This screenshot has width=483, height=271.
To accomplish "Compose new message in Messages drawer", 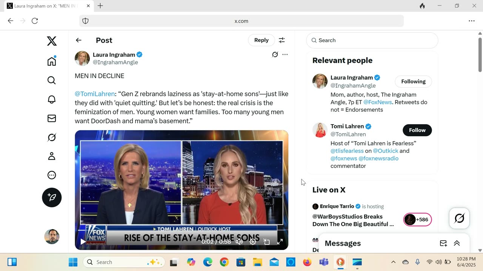I will point(443,244).
